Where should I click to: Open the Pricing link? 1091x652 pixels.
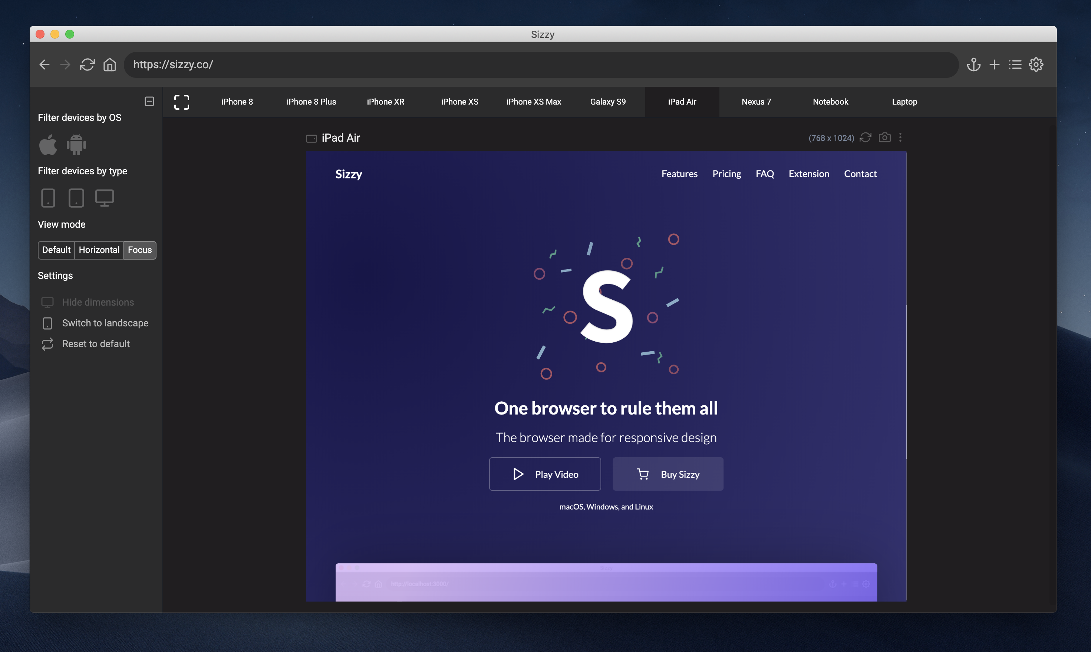(x=727, y=174)
